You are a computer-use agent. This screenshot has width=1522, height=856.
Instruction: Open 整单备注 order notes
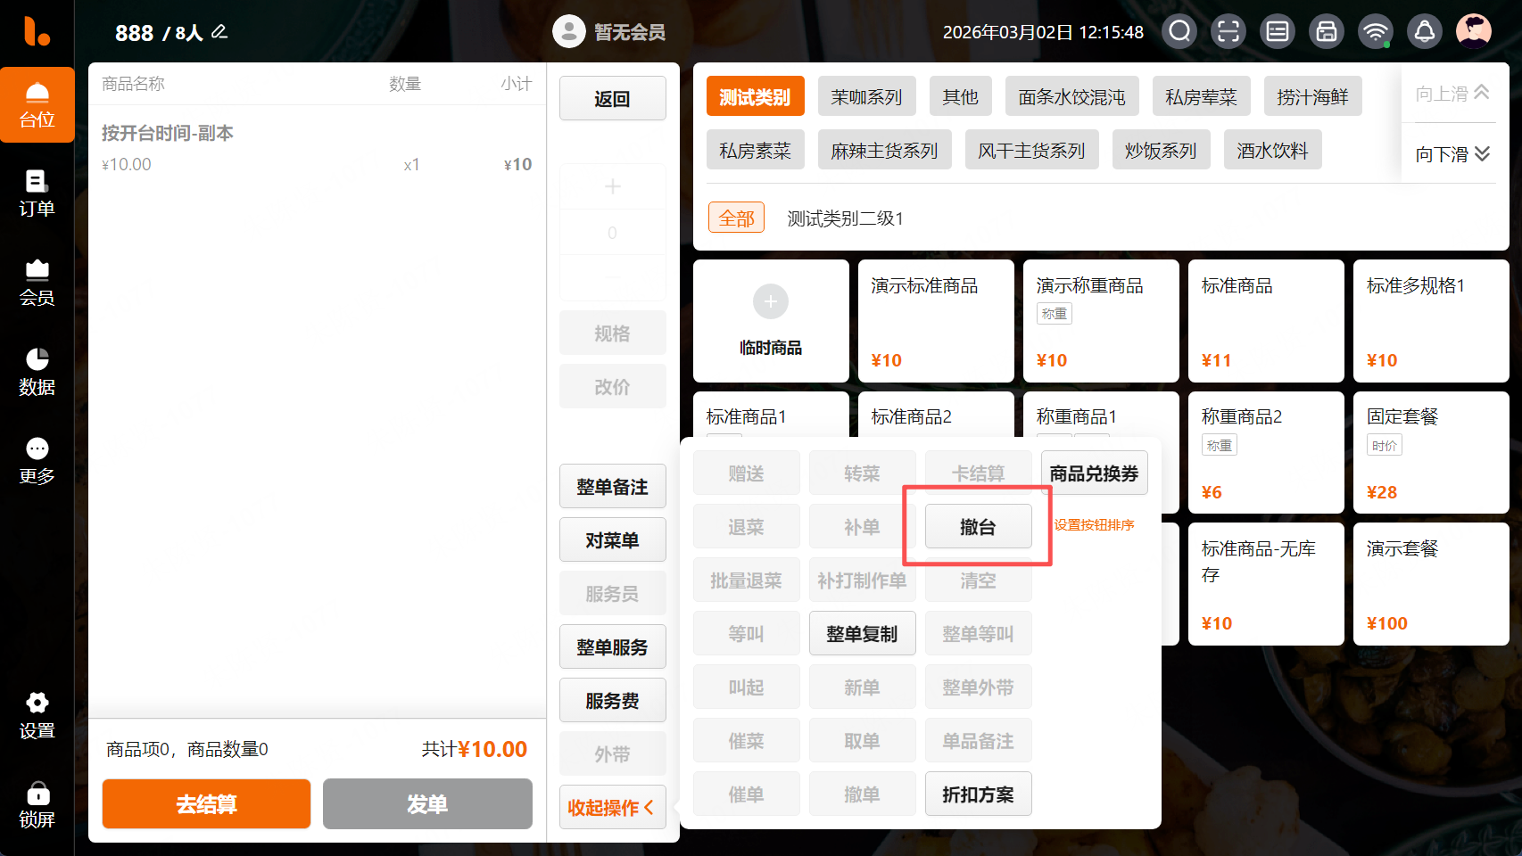(612, 486)
